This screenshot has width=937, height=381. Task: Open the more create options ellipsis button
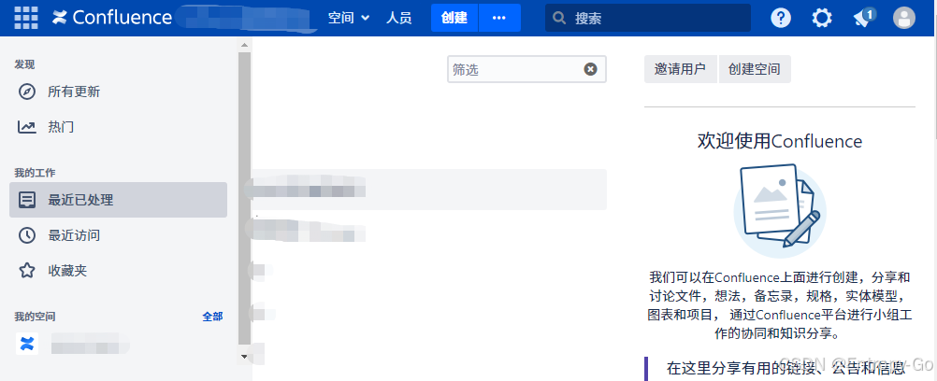coord(499,18)
